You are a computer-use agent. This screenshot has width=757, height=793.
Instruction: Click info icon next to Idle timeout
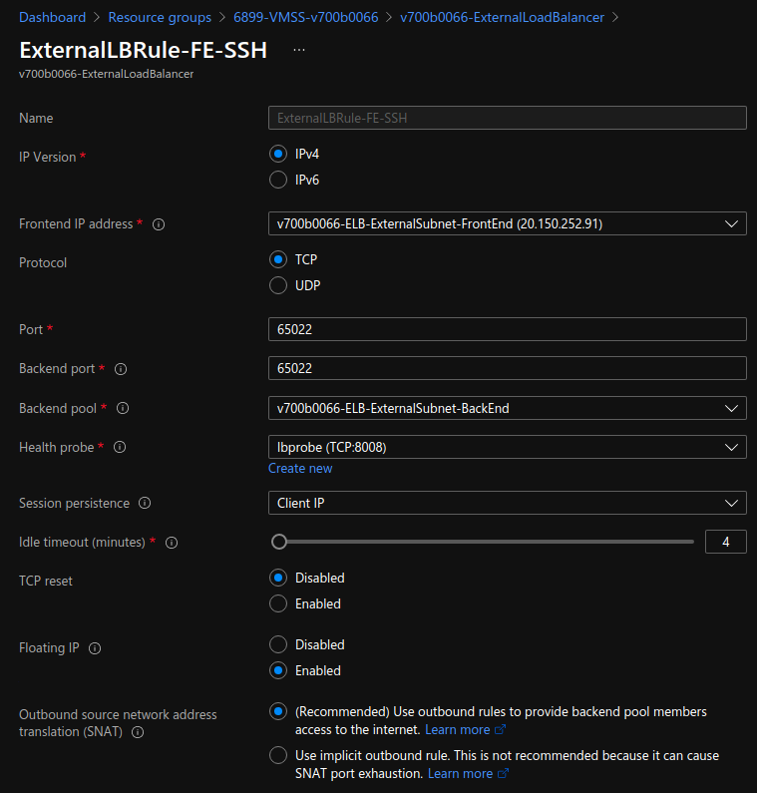(x=172, y=543)
